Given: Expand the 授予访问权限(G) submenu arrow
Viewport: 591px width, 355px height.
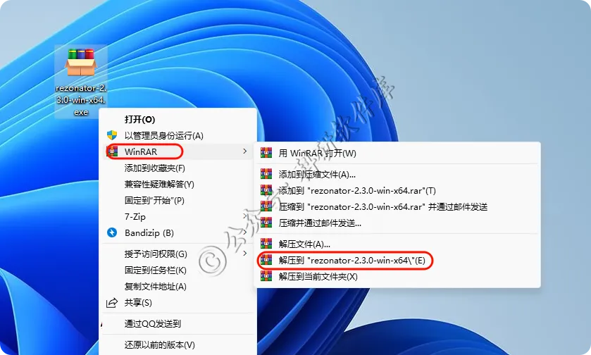Looking at the screenshot, I should [245, 254].
